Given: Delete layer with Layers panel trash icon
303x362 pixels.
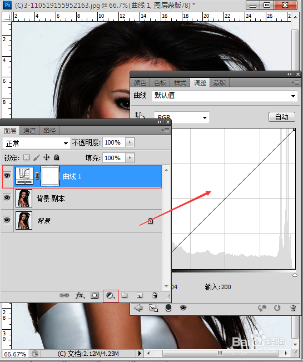Looking at the screenshot, I should click(155, 295).
